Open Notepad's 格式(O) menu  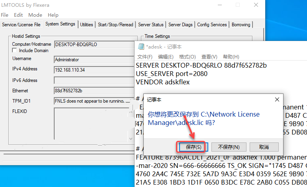tap(188, 57)
